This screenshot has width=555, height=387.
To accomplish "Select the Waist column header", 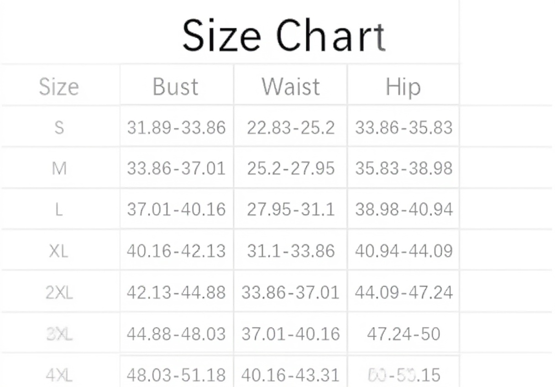I will point(291,87).
